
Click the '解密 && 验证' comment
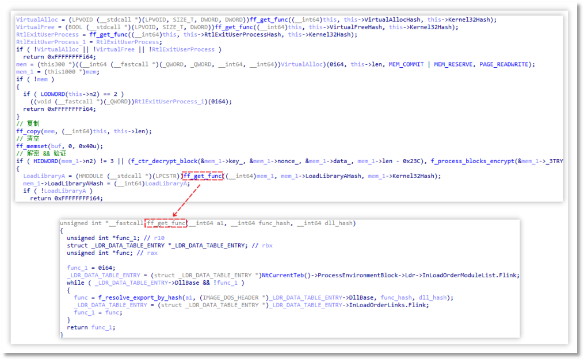[x=41, y=153]
